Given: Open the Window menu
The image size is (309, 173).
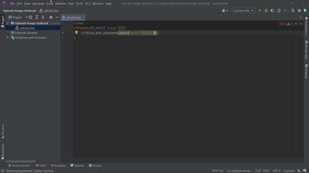Looking at the screenshot, I should click(x=98, y=3).
